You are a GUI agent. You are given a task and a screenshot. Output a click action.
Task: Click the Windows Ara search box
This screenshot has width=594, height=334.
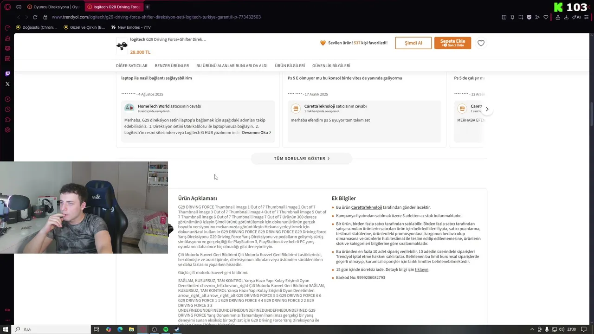tap(51, 329)
